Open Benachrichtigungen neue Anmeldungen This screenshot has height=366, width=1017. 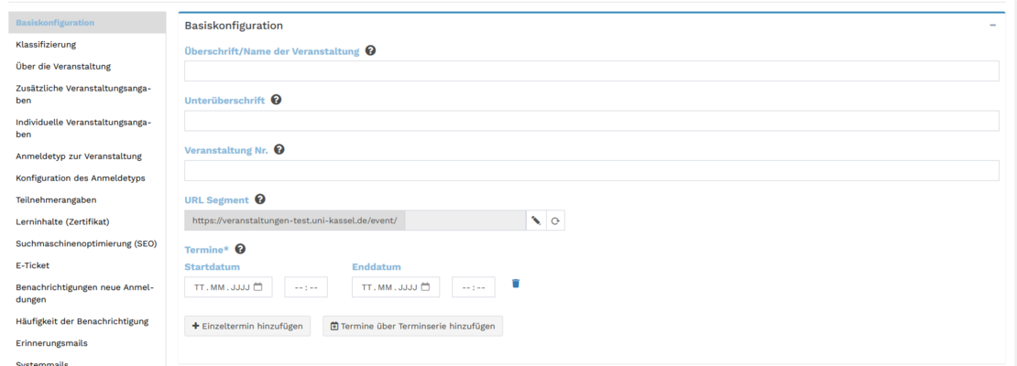click(87, 294)
